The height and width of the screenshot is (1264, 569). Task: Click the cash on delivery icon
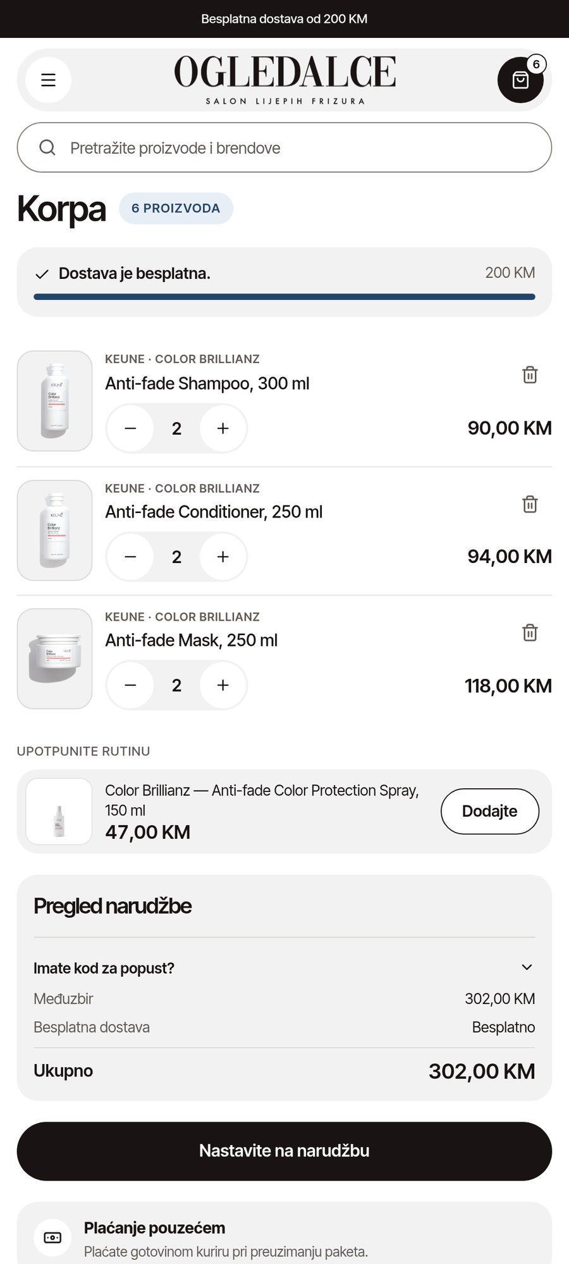[52, 1237]
